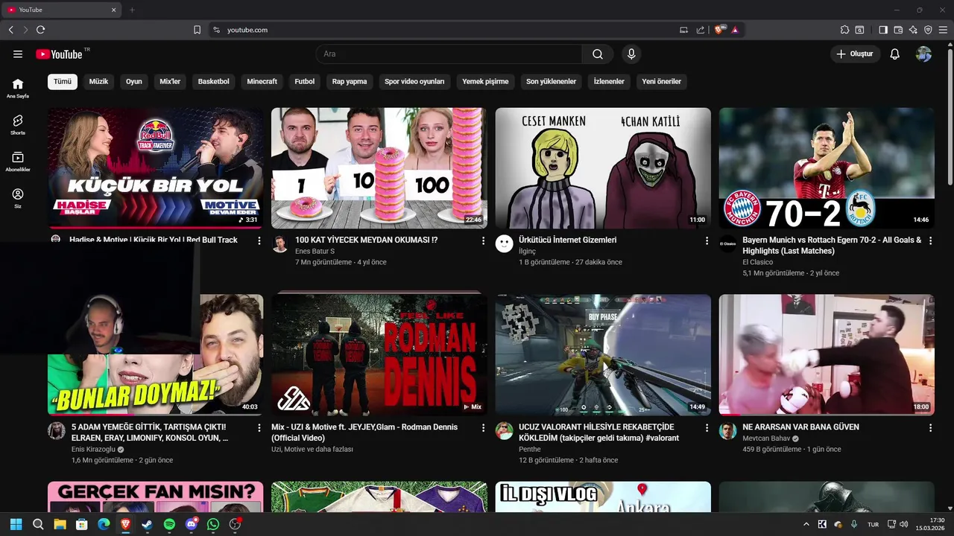Go to YouTube home via logo
Screen dimensions: 954x536
pyautogui.click(x=59, y=54)
